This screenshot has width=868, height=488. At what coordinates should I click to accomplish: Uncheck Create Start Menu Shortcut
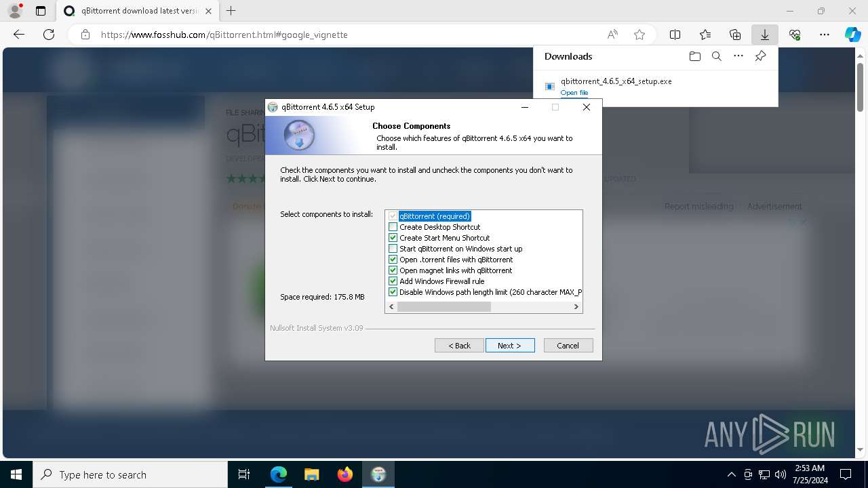(393, 238)
